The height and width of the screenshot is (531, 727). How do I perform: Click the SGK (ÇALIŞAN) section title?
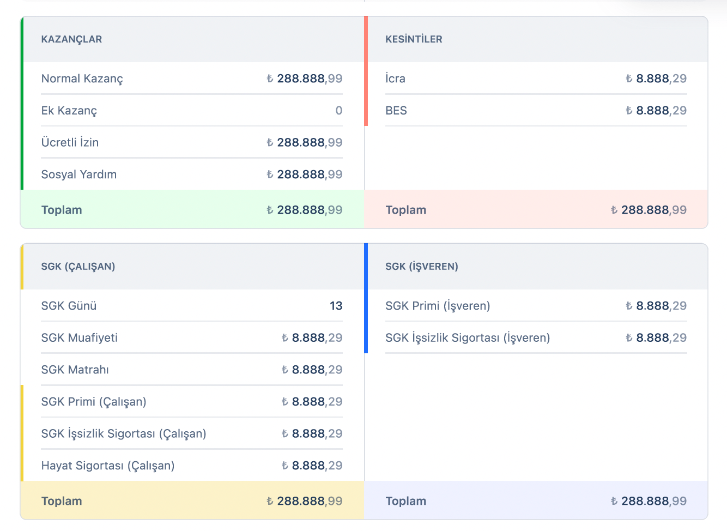(x=78, y=267)
